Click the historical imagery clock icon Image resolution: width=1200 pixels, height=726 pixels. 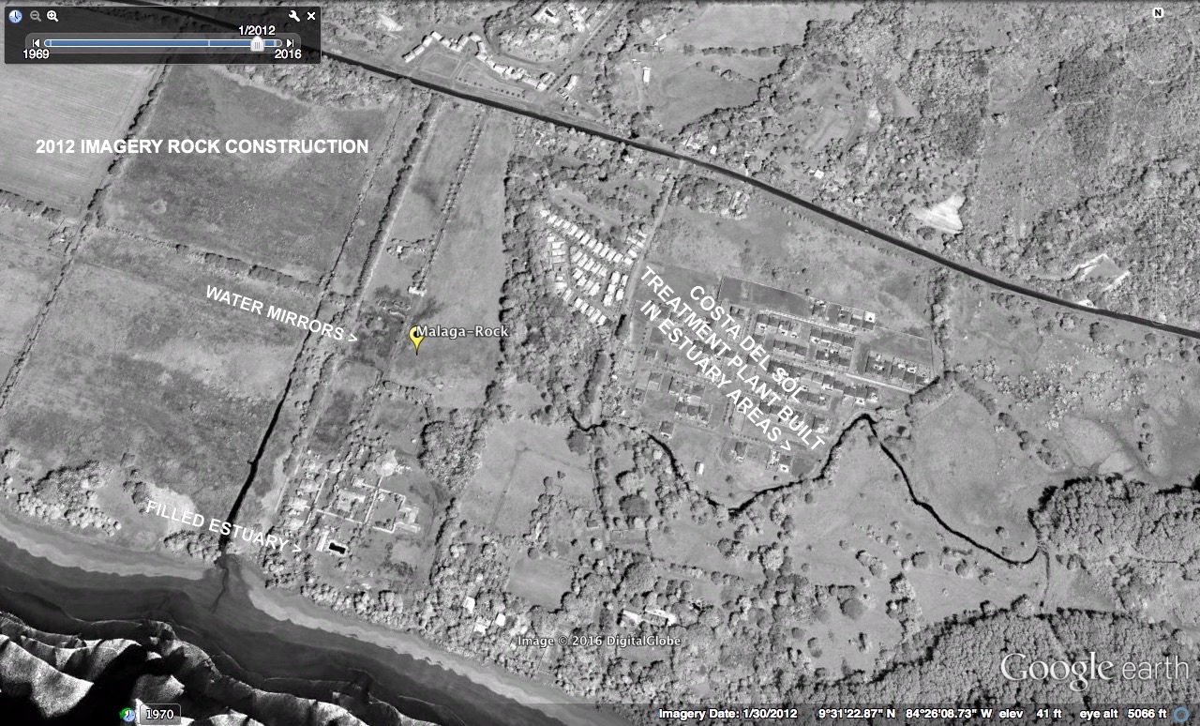[16, 16]
